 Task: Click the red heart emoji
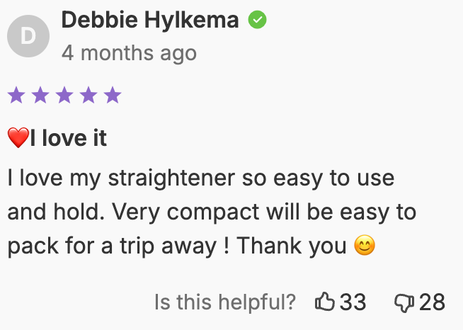[x=17, y=138]
